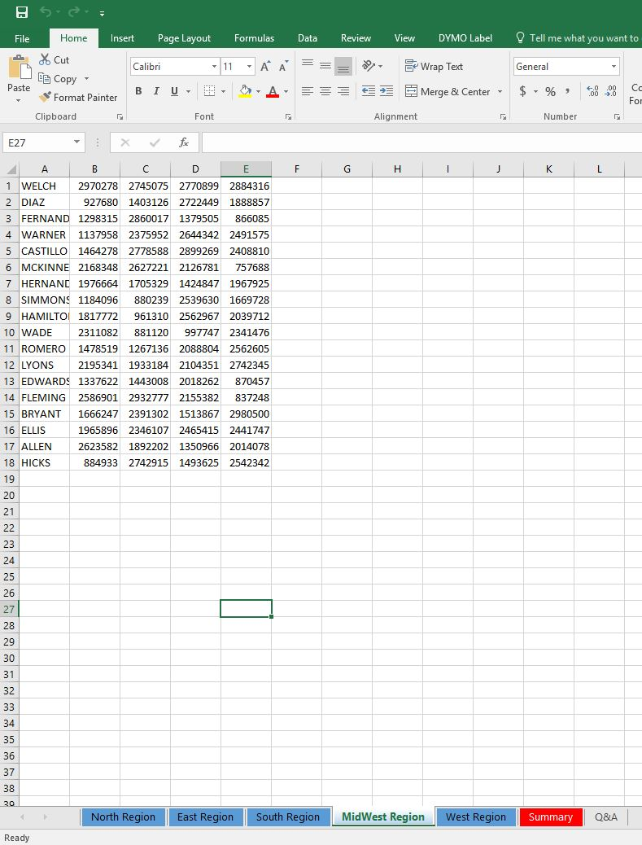Click the Wrap Text button
Viewport: 642px width, 845px height.
435,66
